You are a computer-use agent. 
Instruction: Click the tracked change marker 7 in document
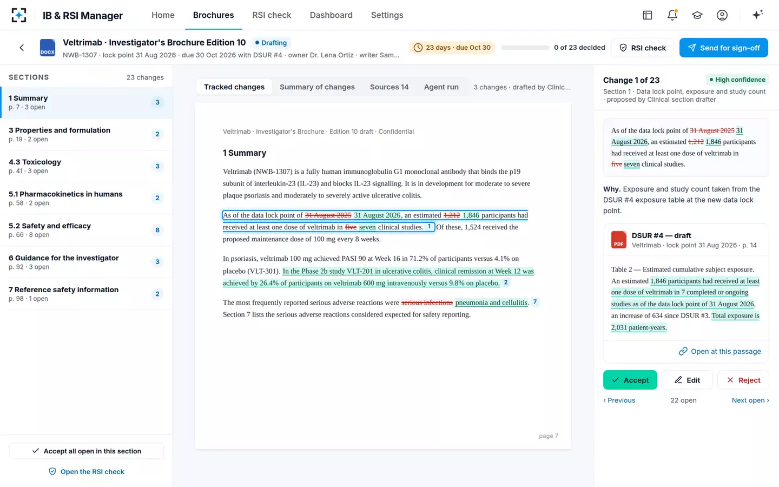pos(535,302)
